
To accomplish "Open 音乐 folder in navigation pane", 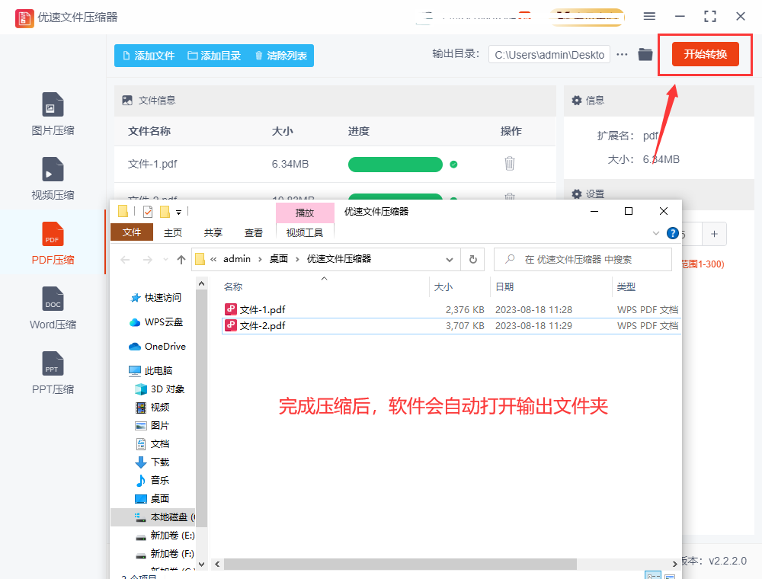I will 152,481.
